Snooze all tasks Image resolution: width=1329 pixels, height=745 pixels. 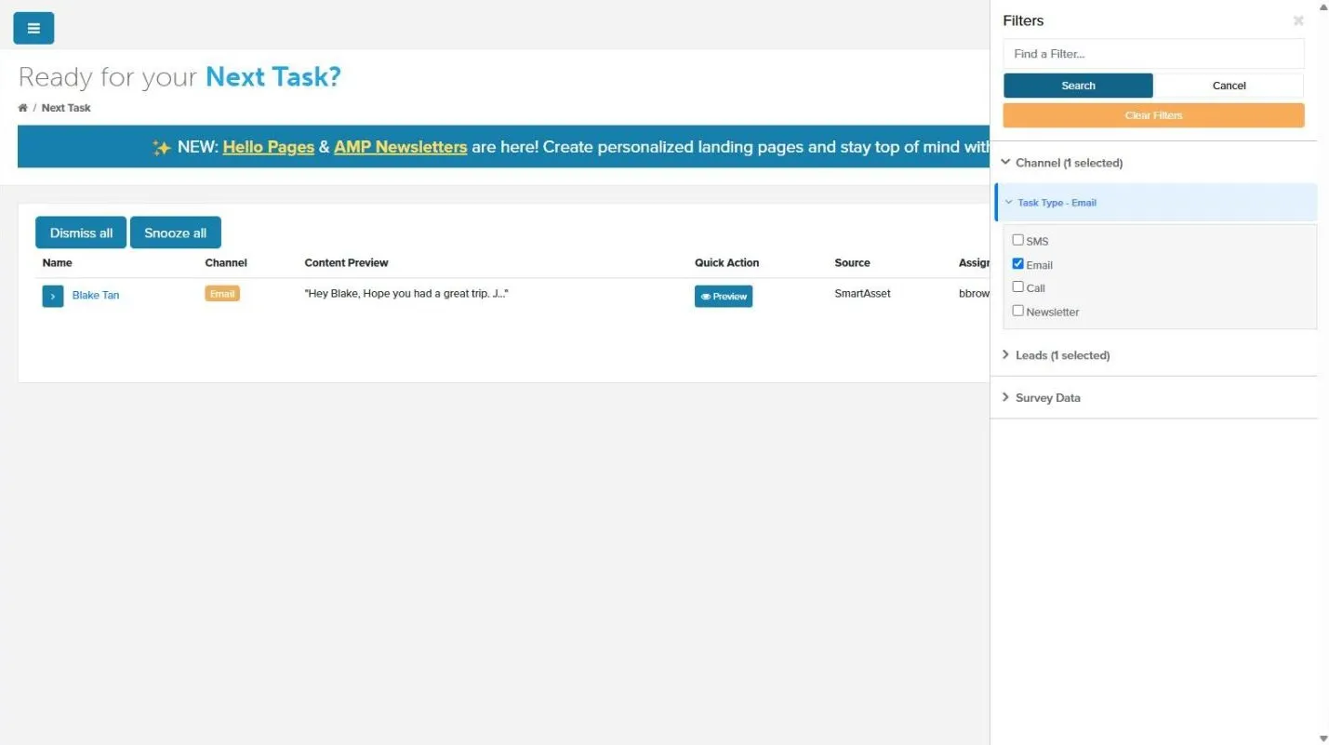point(176,233)
